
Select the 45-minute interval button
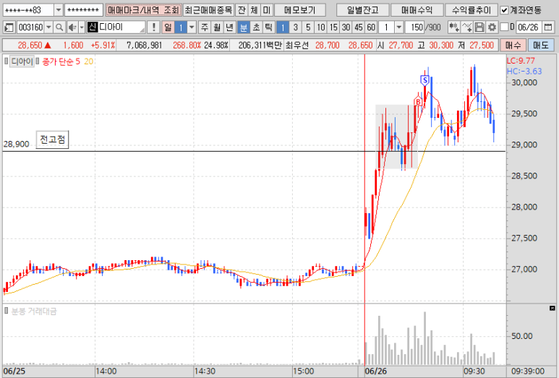(x=359, y=27)
